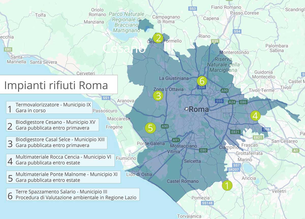
Task: Click the Roma city label
Action: coord(199,109)
